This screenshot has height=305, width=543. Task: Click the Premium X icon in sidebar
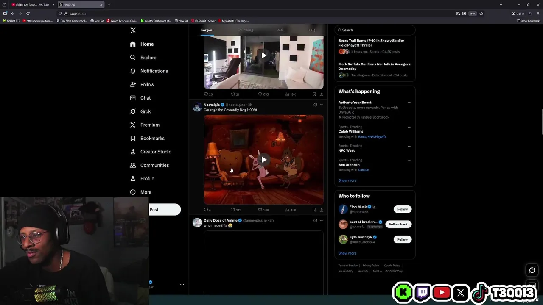133,125
